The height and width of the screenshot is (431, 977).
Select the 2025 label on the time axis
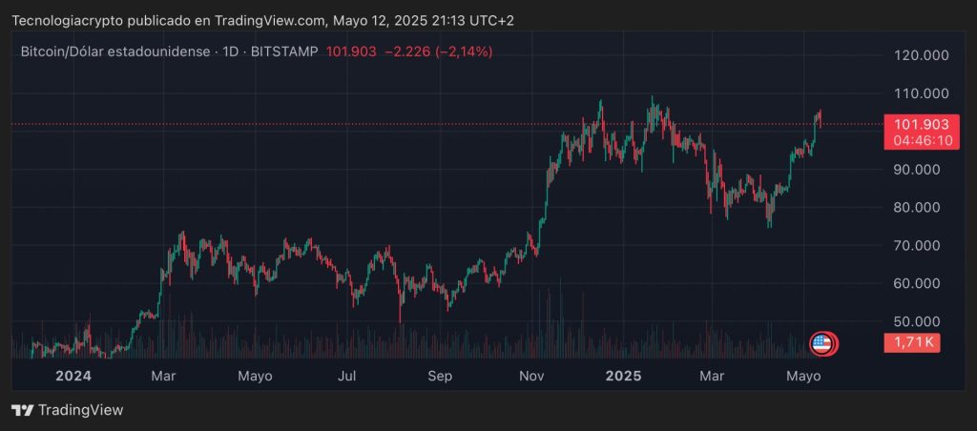[625, 376]
